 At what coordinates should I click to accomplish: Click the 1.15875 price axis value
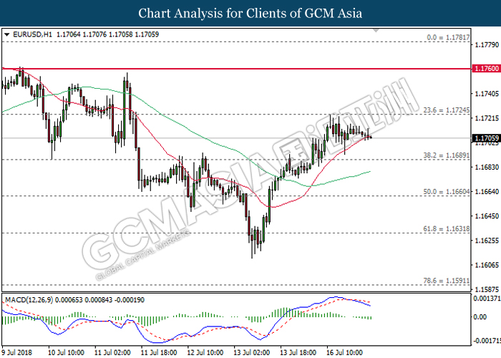point(487,289)
